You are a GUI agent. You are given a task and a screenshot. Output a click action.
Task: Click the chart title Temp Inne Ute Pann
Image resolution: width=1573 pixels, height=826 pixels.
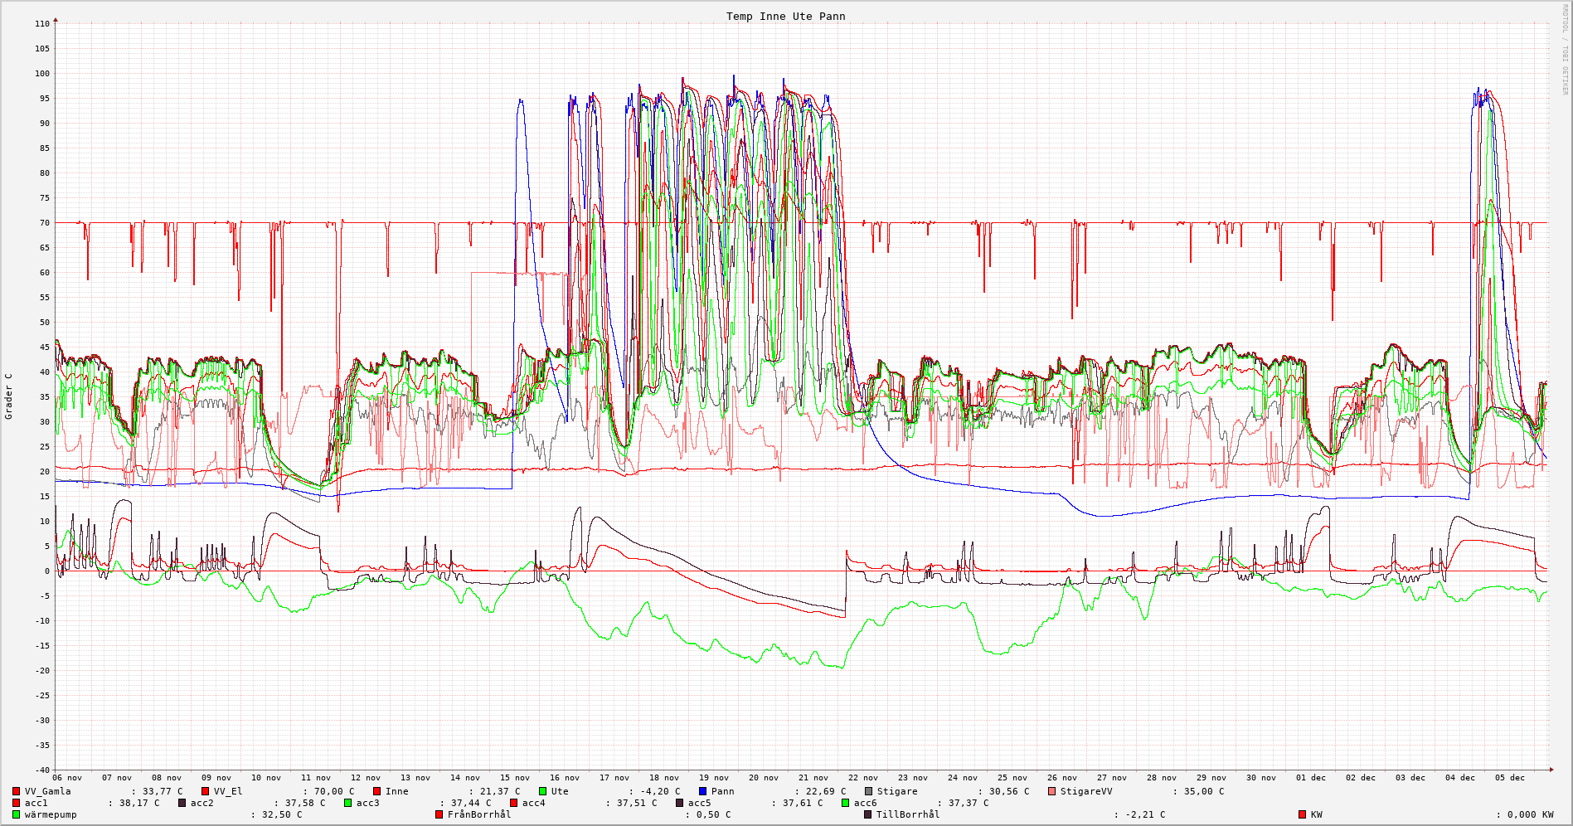785,17
